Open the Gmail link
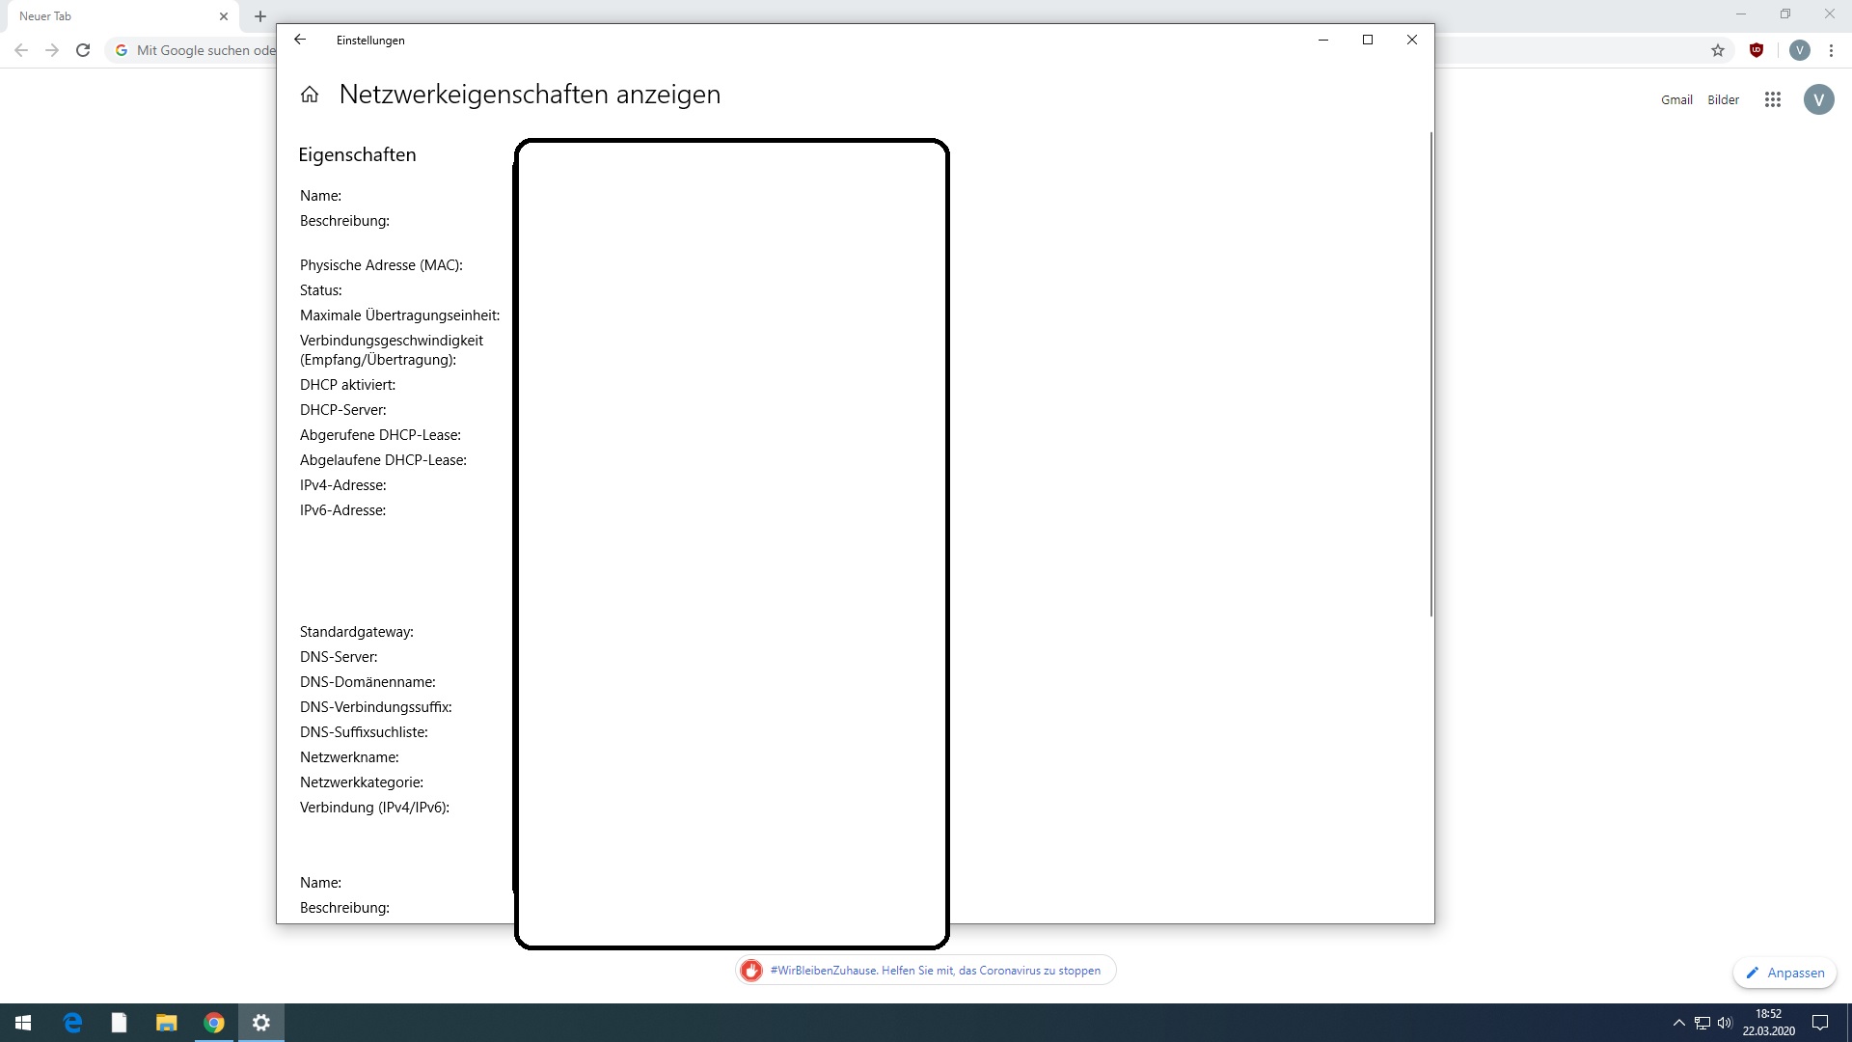Image resolution: width=1852 pixels, height=1042 pixels. point(1676,99)
